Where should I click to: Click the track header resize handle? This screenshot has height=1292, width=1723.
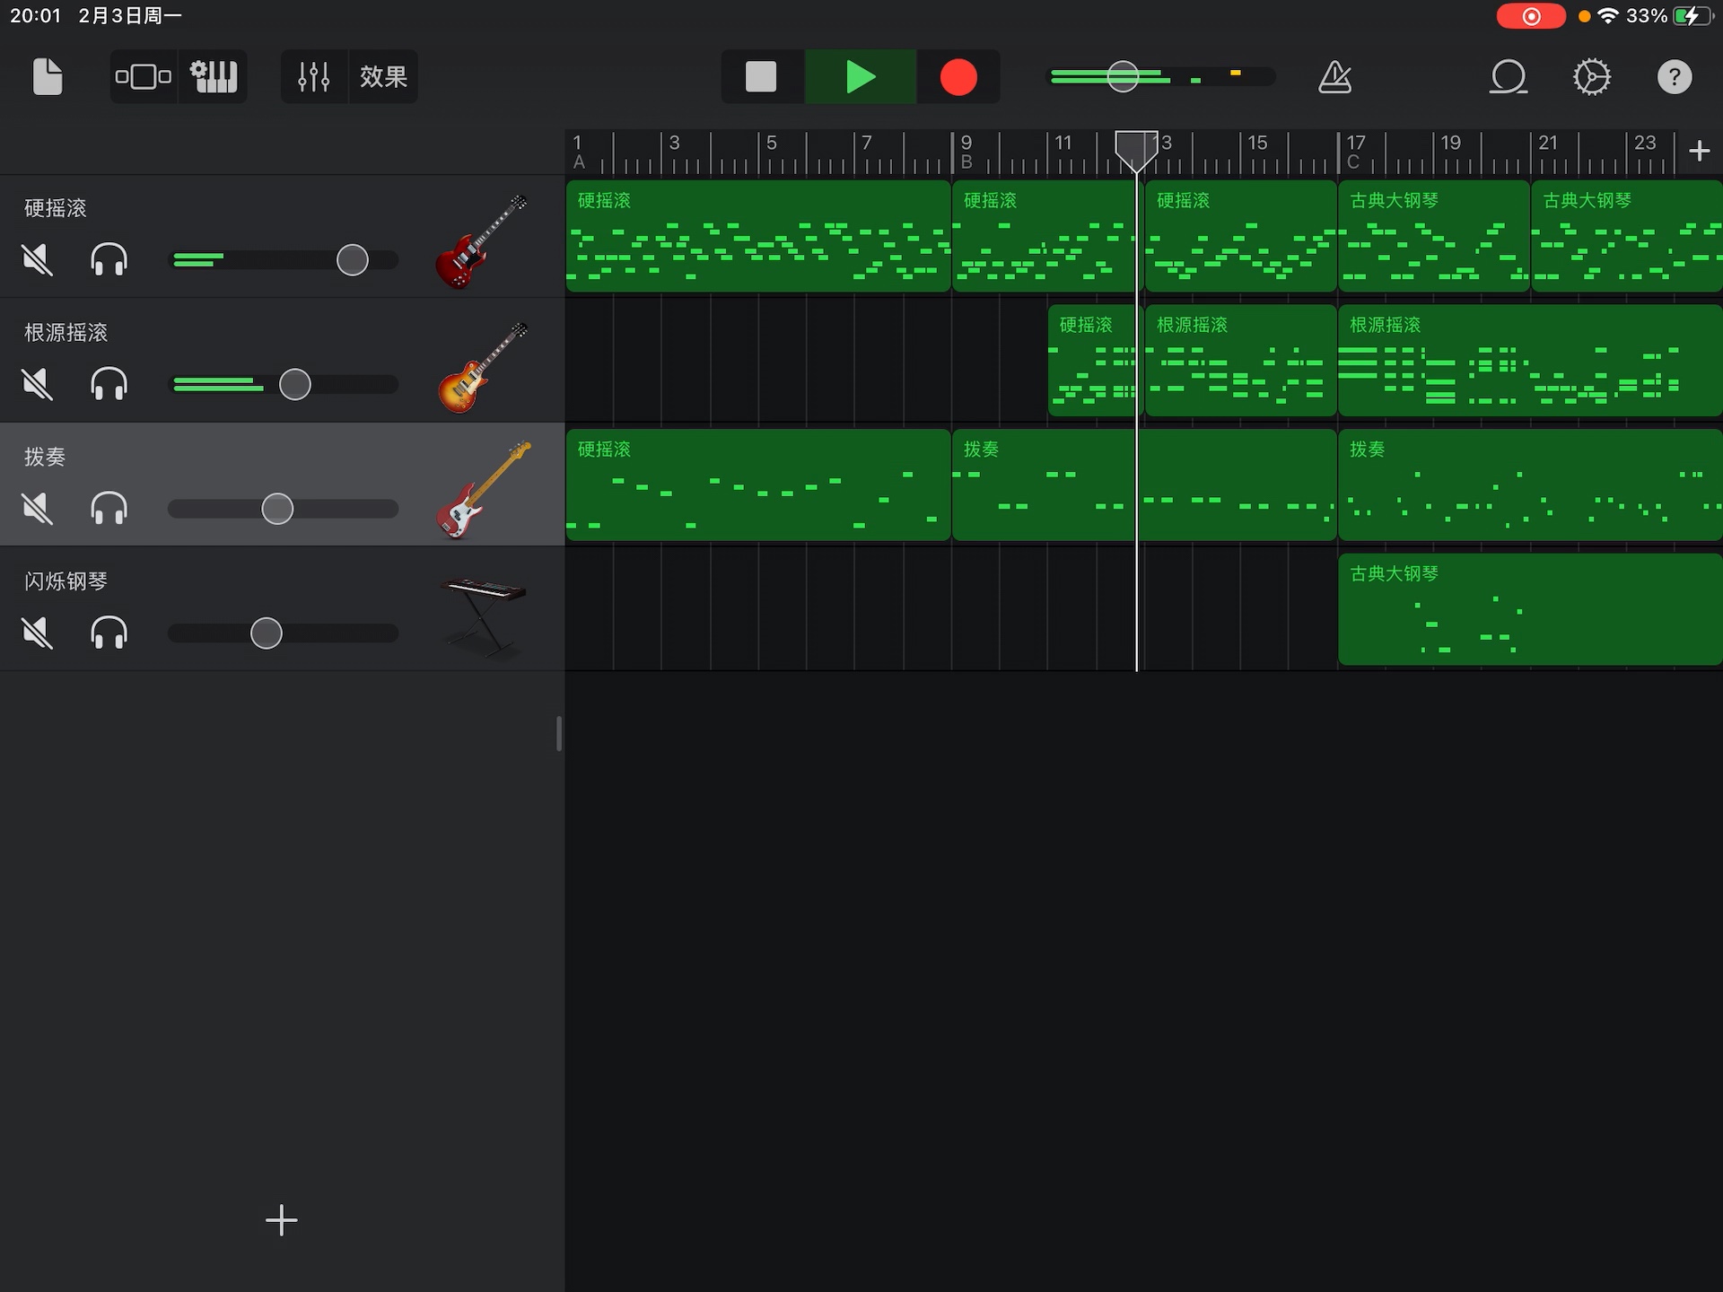pos(559,734)
